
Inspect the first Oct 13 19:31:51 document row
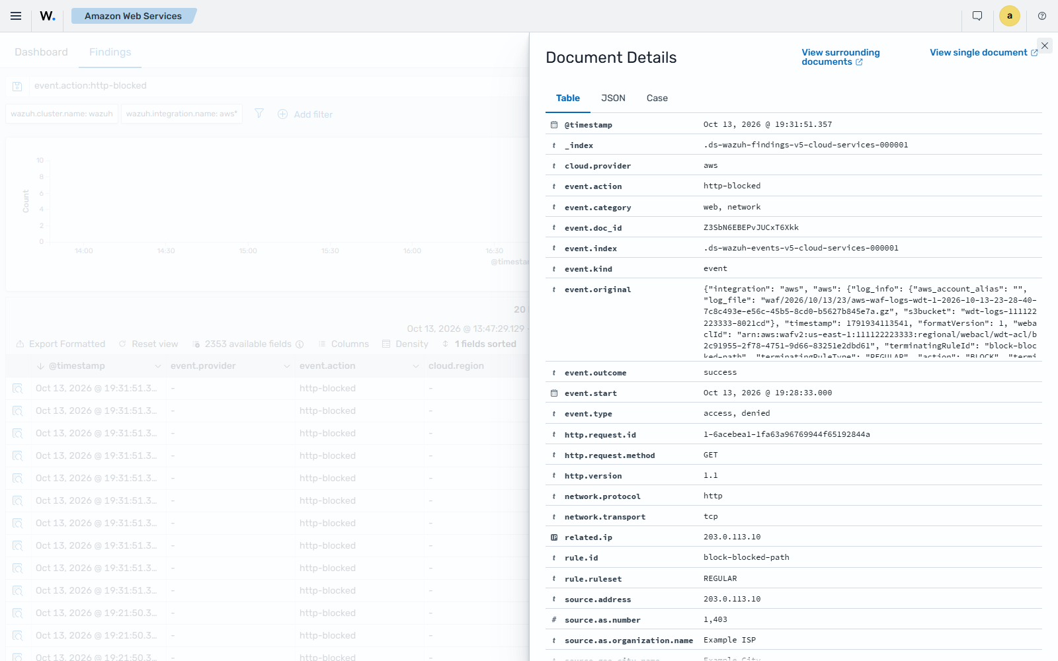[x=18, y=389]
